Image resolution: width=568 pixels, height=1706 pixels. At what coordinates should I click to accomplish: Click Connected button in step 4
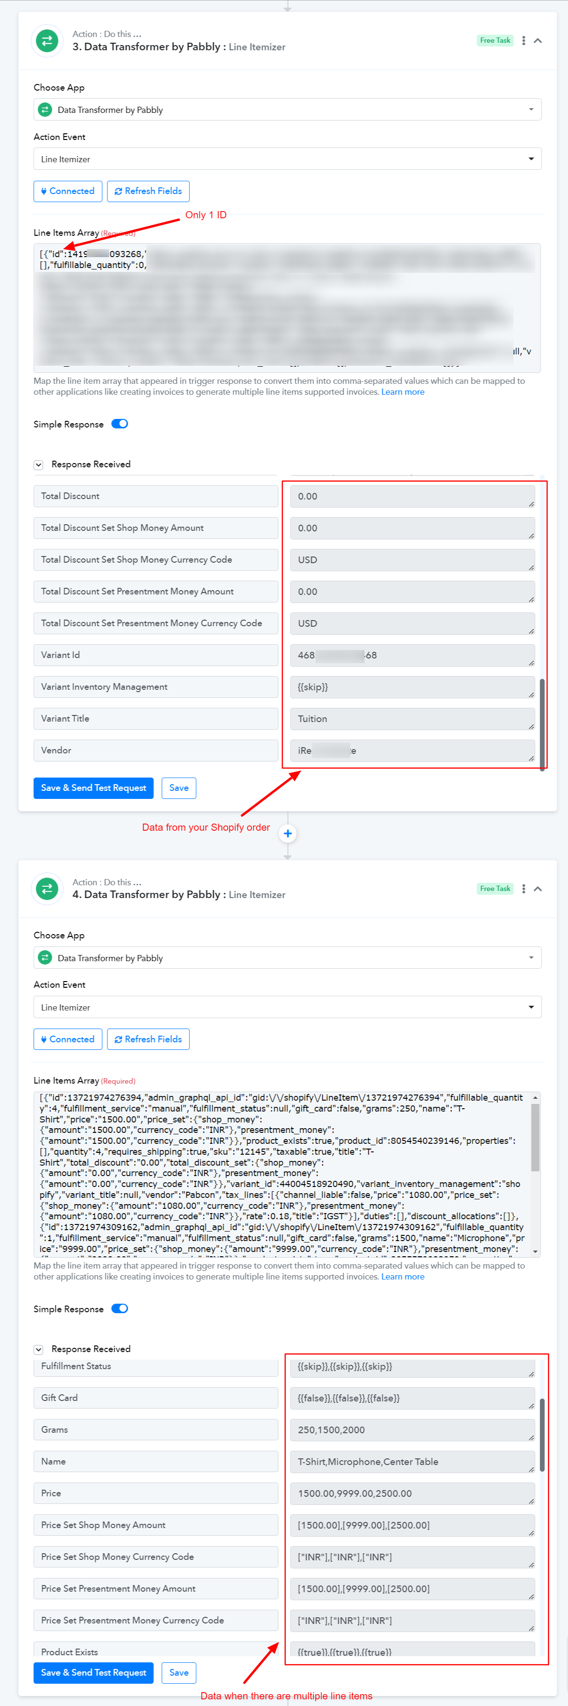coord(67,1039)
